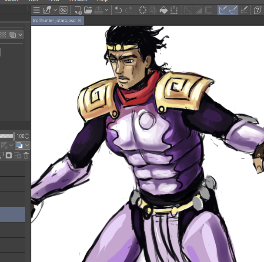
Task: Click the Scale/Rotate transform icon
Action: coord(174,10)
